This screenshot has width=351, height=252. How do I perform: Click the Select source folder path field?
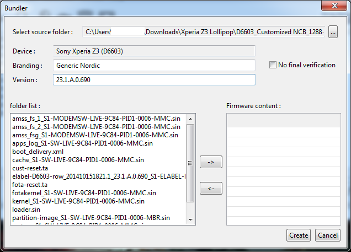(x=204, y=32)
